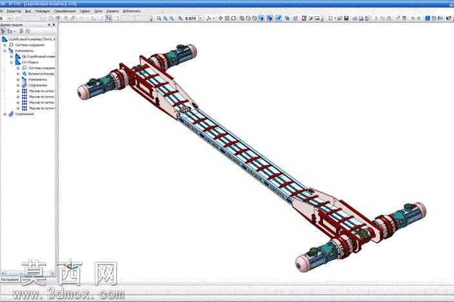This screenshot has width=454, height=302.
Task: Open the Справка menu
Action: pos(112,11)
